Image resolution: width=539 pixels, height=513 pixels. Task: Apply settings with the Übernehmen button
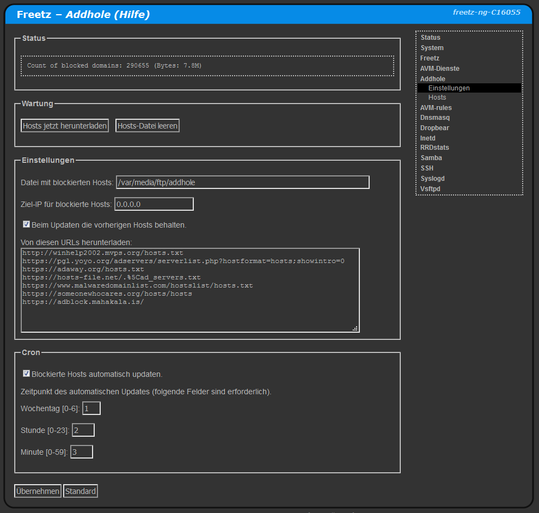point(38,491)
